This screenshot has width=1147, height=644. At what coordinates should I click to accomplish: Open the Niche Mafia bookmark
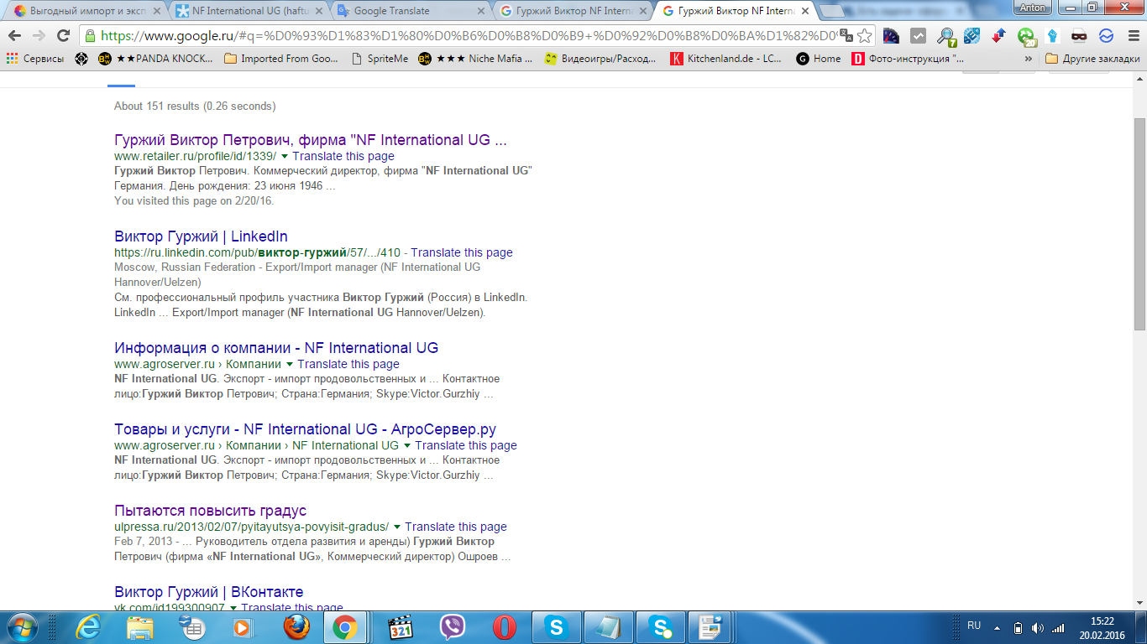click(474, 59)
